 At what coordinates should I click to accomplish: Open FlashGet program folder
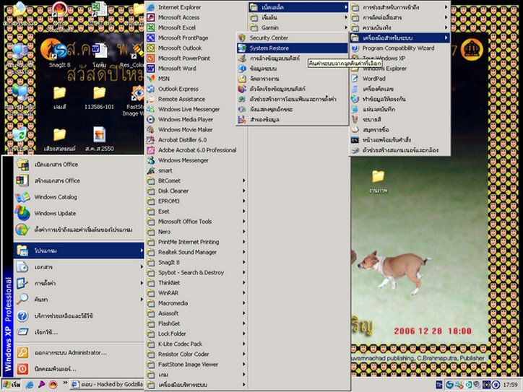click(196, 323)
